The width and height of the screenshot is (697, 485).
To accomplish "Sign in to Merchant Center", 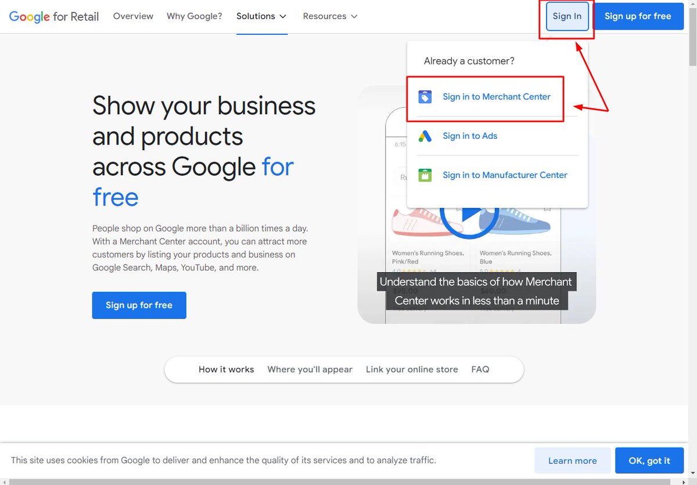I will point(497,96).
